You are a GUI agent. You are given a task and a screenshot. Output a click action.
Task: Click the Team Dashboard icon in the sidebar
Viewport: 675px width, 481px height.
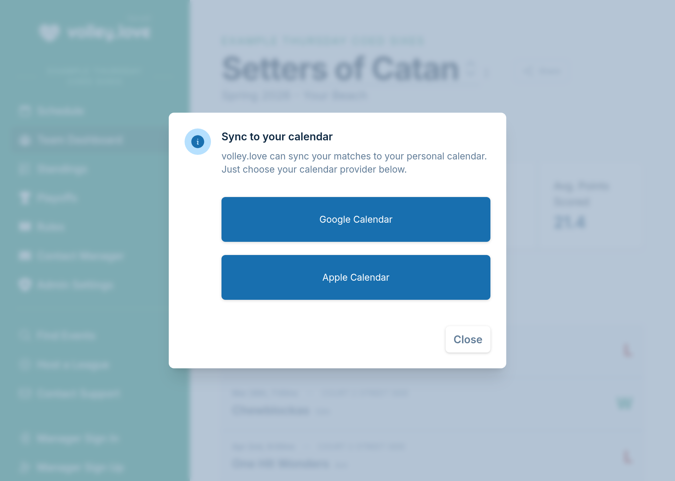point(25,140)
